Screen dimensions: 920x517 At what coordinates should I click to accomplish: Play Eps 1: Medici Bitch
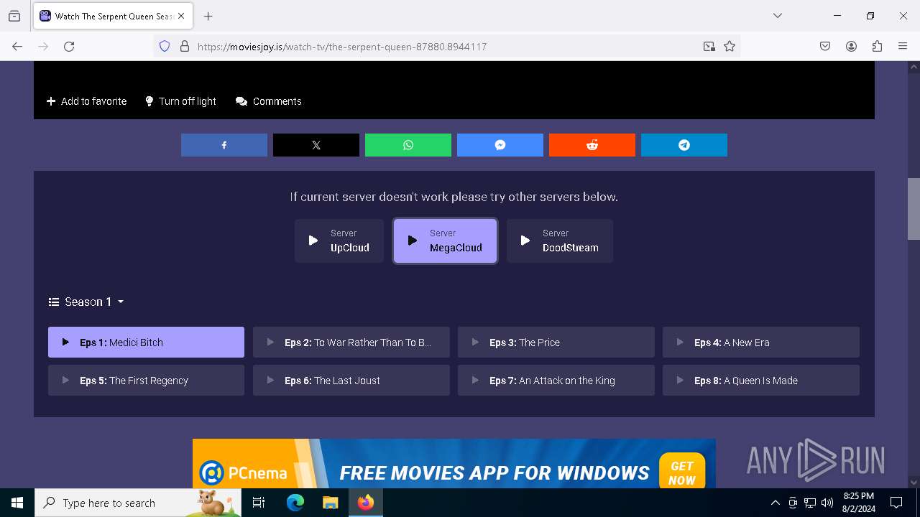[x=146, y=343]
